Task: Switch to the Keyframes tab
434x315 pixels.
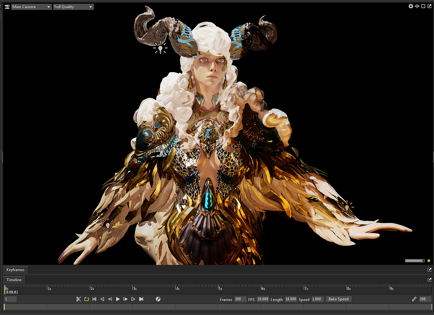Action: pos(16,270)
